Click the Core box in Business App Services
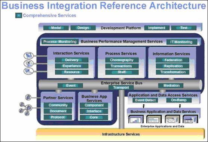Screen dimensions: 208x142 pyautogui.click(x=94, y=117)
